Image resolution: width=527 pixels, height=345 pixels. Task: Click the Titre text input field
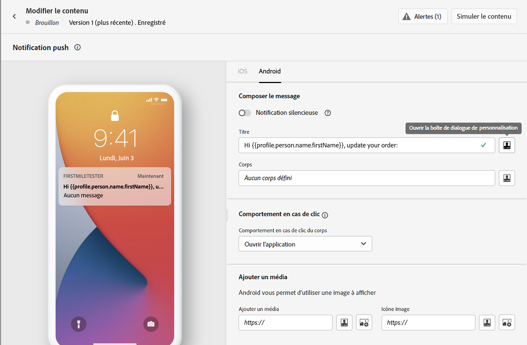point(358,145)
